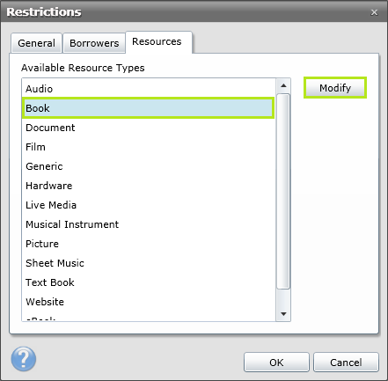Cancel the Restrictions dialog
The height and width of the screenshot is (381, 388).
tap(346, 363)
